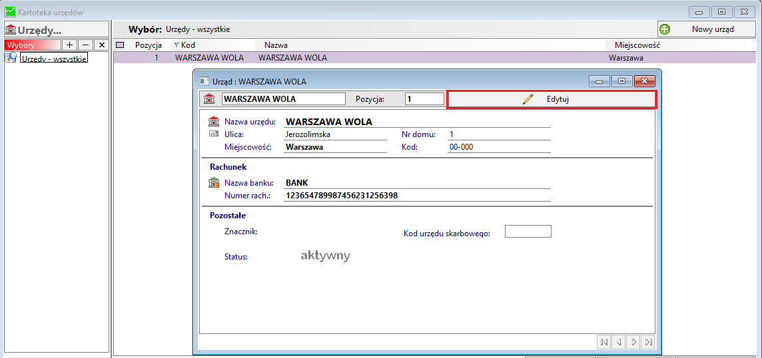Click the Urząd dialog title bar icon

tap(204, 82)
